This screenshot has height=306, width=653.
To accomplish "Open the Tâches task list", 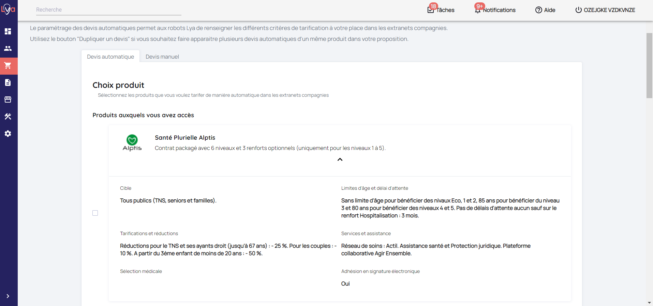I will (x=441, y=10).
